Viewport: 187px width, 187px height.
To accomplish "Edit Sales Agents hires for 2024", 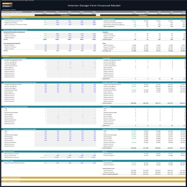I will point(53,68).
